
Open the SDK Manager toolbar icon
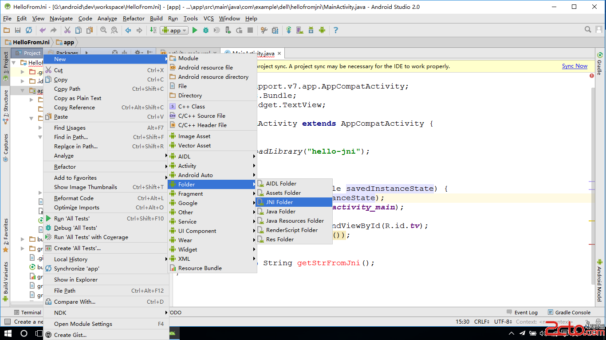coord(311,30)
